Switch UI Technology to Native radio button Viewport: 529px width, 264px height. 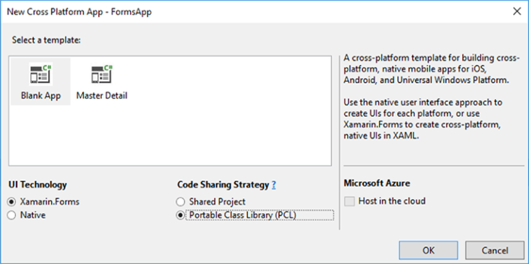(12, 215)
